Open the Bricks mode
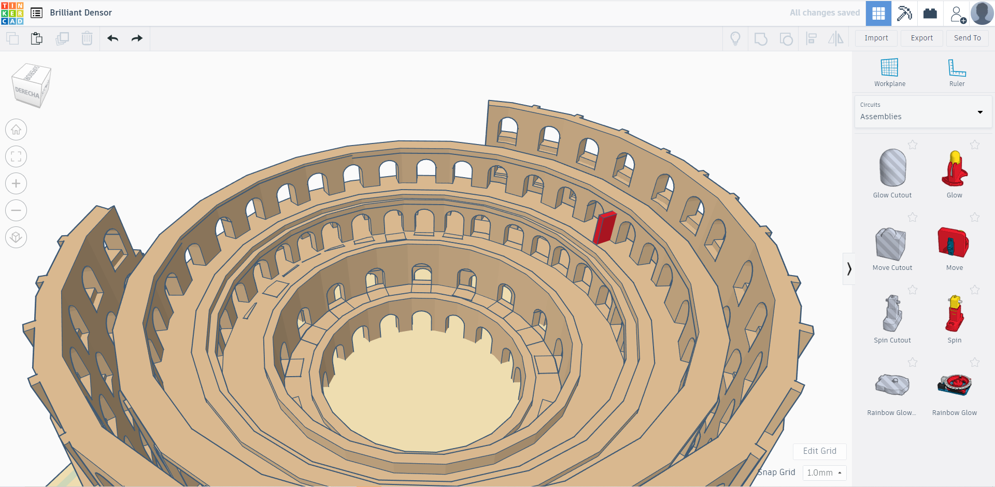The width and height of the screenshot is (995, 487). [930, 13]
